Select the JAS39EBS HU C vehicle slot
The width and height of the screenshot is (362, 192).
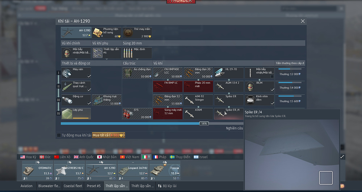[70, 171]
